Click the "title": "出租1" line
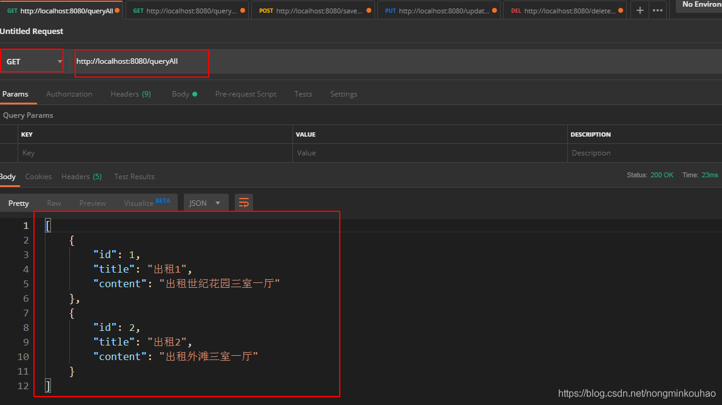Viewport: 722px width, 405px height. click(x=143, y=269)
